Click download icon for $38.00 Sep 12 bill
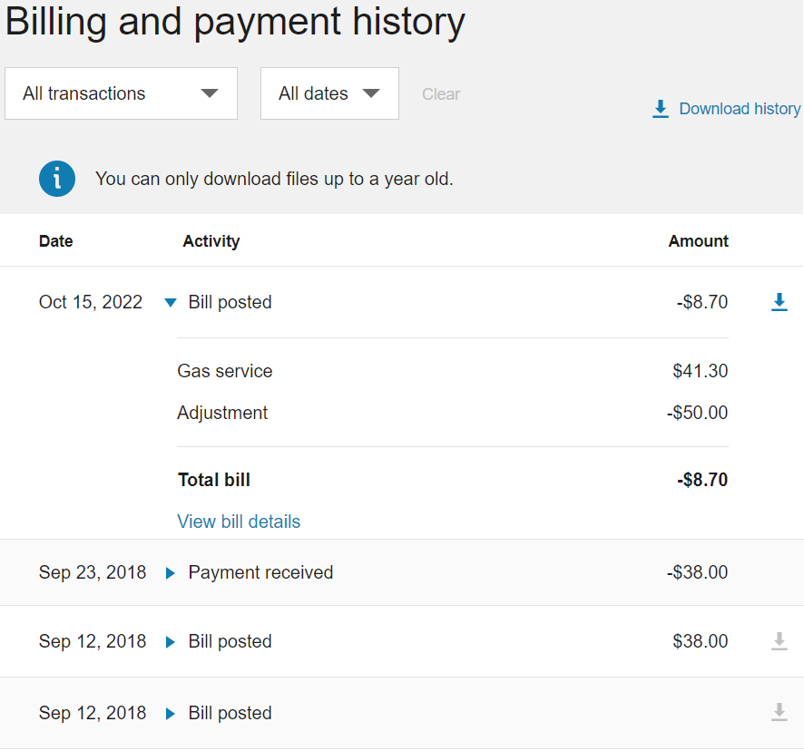The image size is (804, 751). (x=779, y=640)
